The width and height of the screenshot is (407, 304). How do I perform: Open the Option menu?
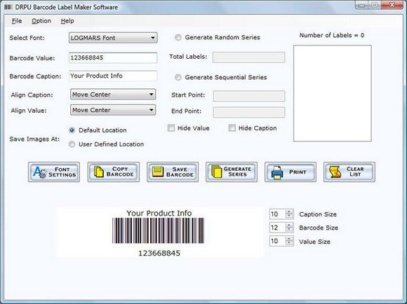pyautogui.click(x=41, y=21)
